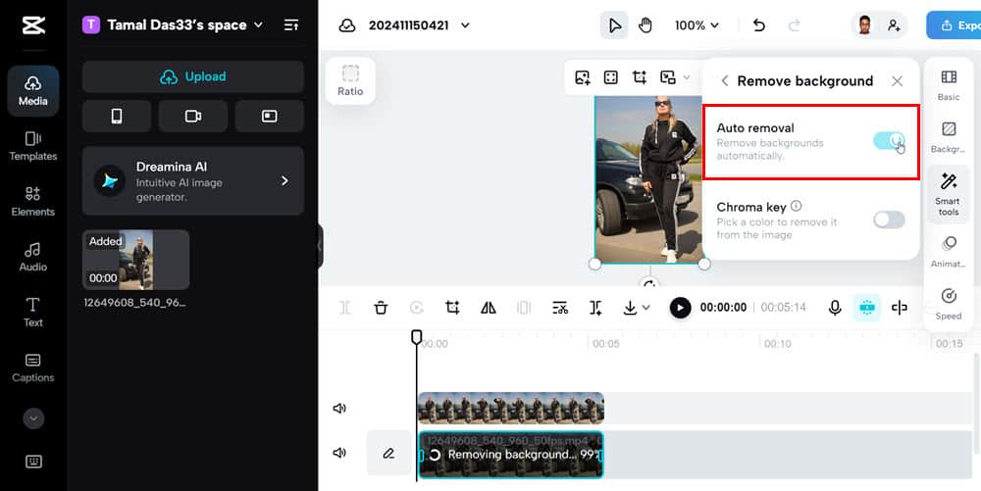Toggle timeline snapping highlighted icon
981x491 pixels.
867,308
